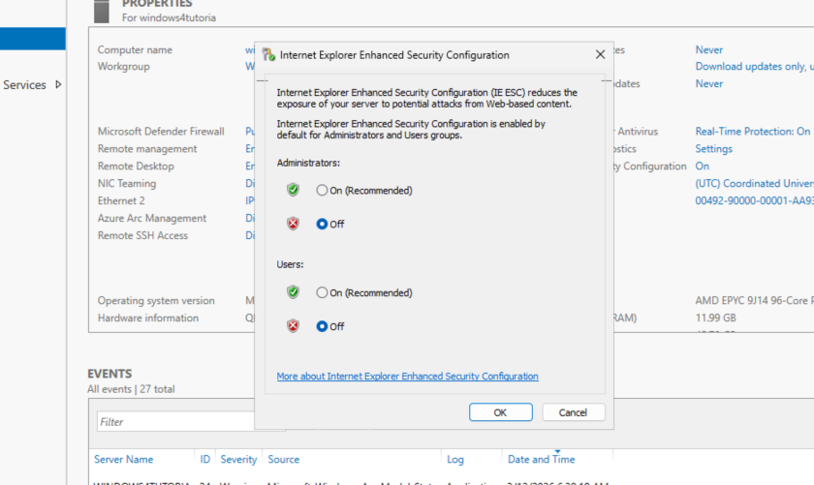The height and width of the screenshot is (485, 814).
Task: Expand the Services arrow in sidebar
Action: point(58,85)
